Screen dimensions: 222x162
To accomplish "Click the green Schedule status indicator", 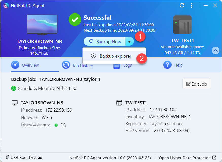I will [13, 89].
